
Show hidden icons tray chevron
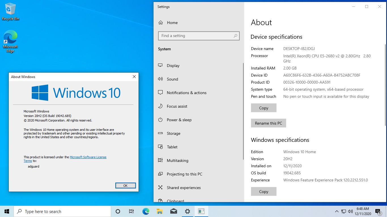tap(337, 211)
